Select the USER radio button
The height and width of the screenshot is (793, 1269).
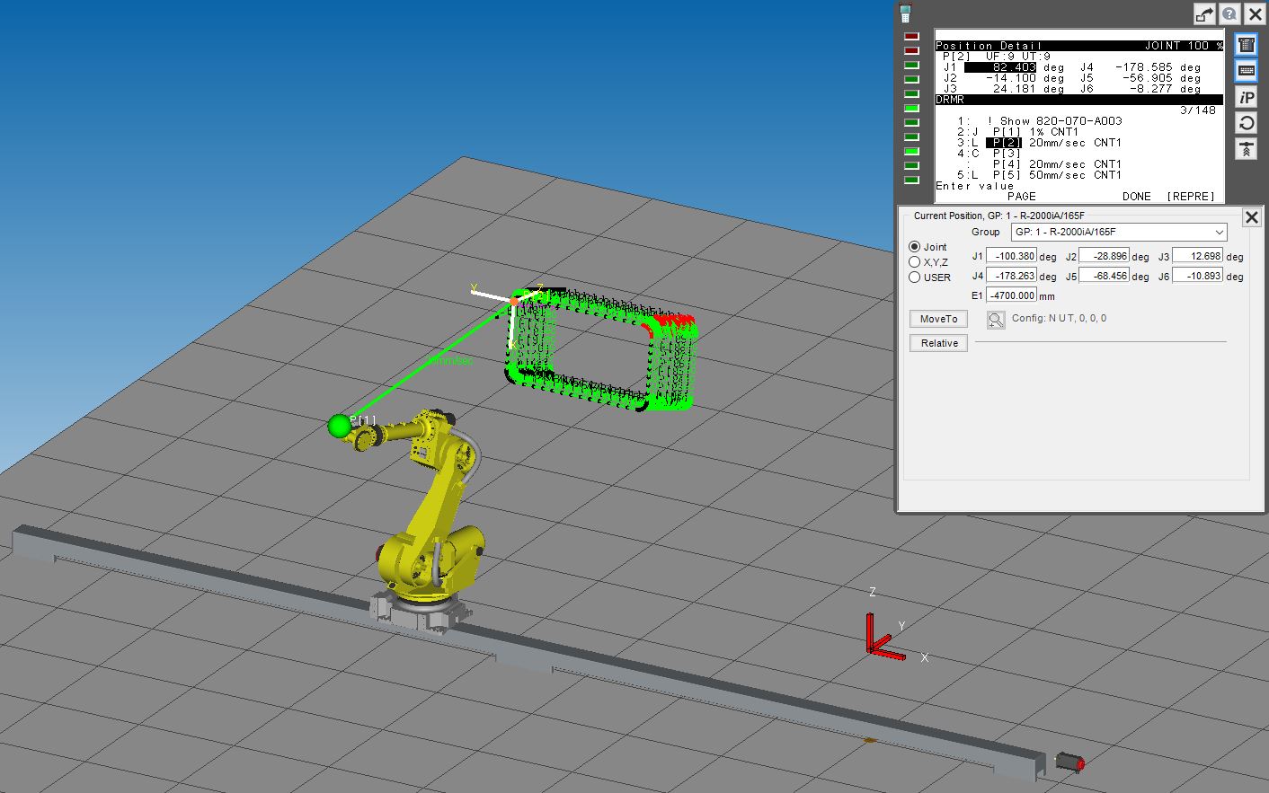point(915,278)
